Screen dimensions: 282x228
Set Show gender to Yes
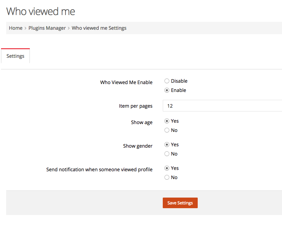[x=167, y=145]
